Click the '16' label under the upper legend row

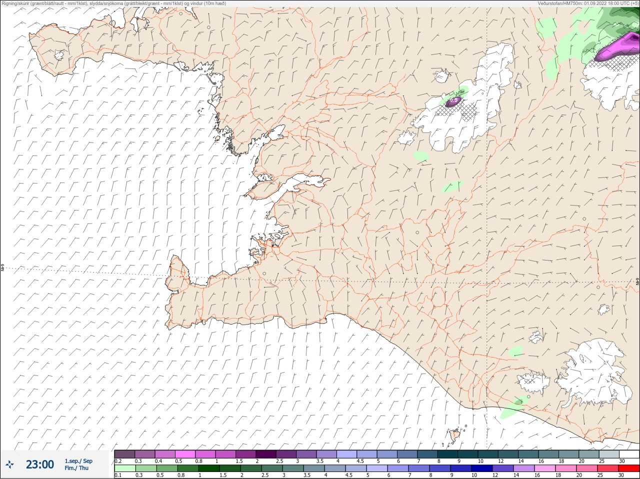(541, 461)
